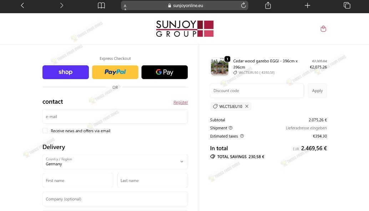Viewport: 369px width, 211px height.
Task: Focus the Discount code field
Action: pos(257,91)
